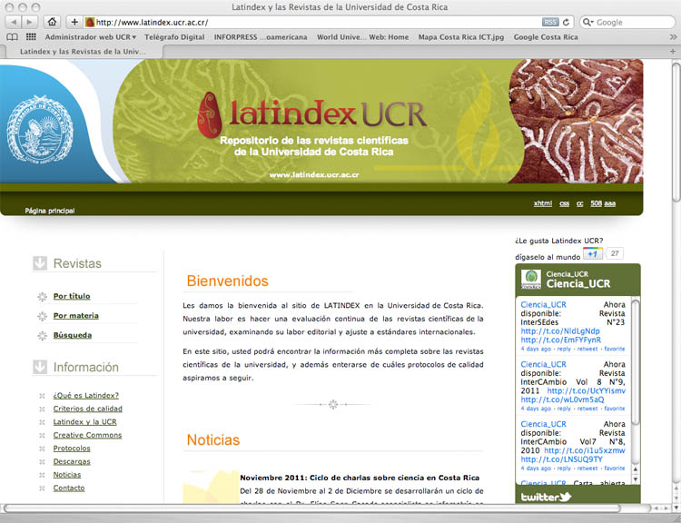Click the css validation link
Screen dimensions: 681x523
564,203
